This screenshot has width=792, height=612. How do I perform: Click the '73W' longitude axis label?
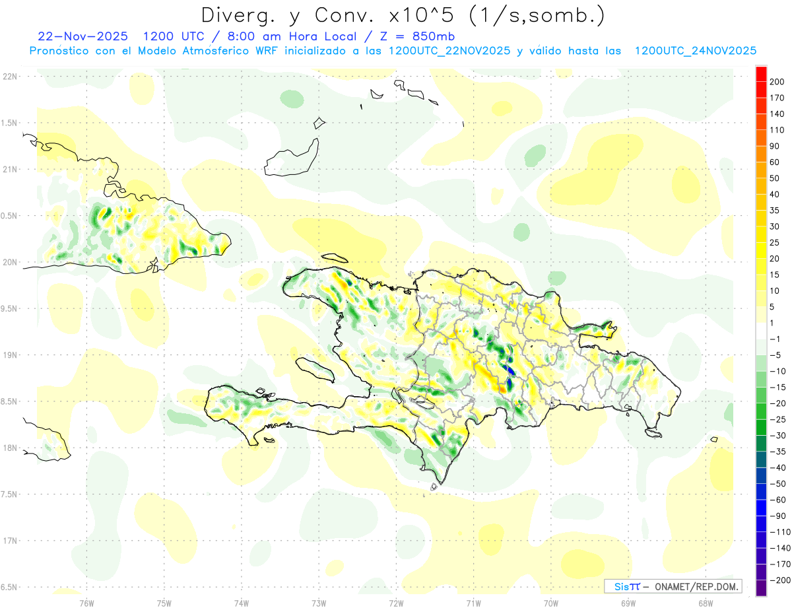click(319, 603)
